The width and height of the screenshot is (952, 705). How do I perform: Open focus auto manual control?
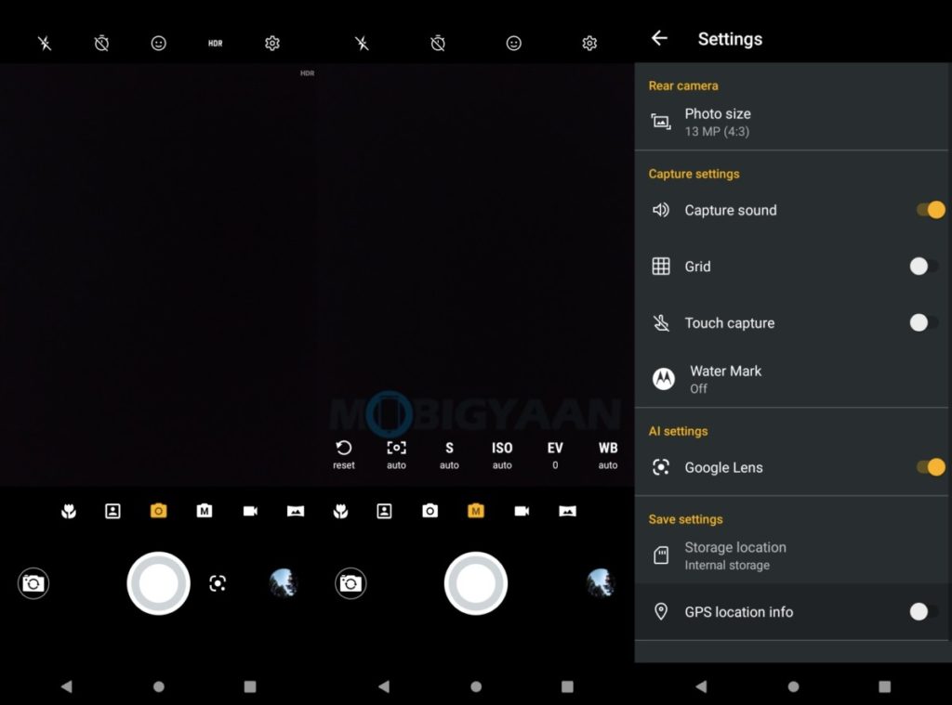[x=396, y=455]
